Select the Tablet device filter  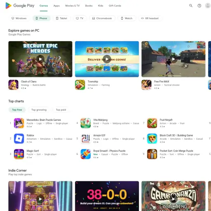[61, 18]
